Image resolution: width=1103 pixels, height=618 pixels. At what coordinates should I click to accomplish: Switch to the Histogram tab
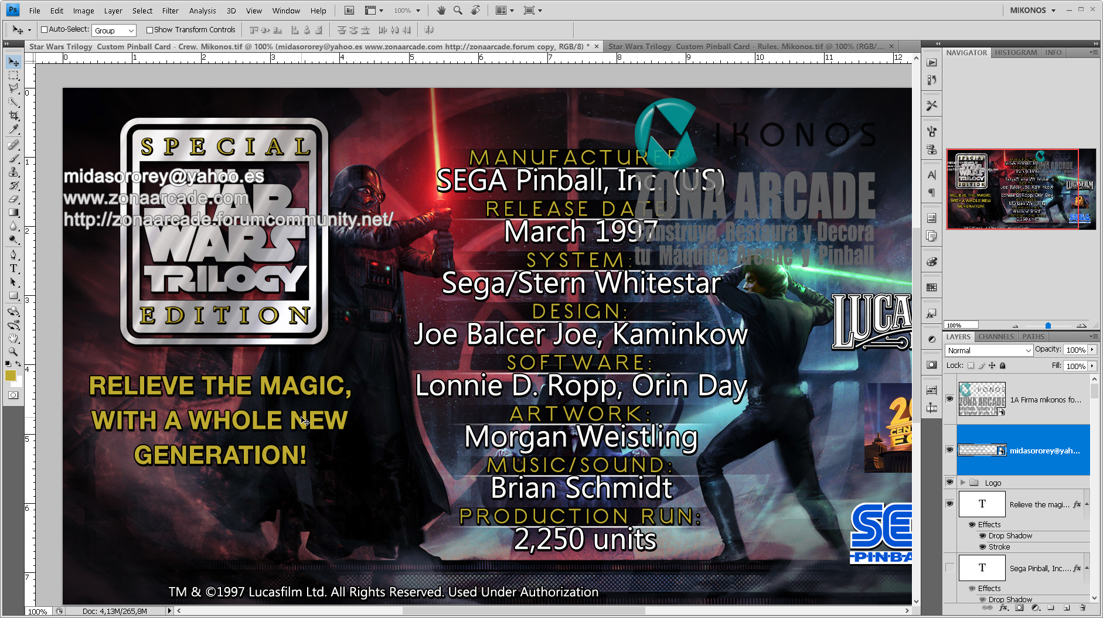pyautogui.click(x=1016, y=53)
